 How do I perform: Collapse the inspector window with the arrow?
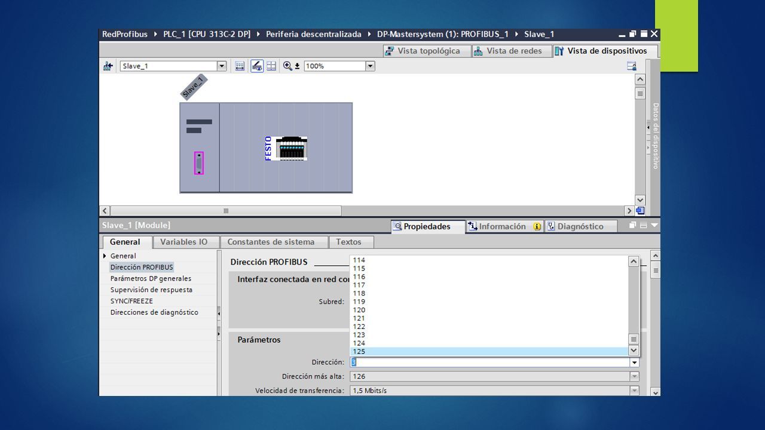point(654,225)
